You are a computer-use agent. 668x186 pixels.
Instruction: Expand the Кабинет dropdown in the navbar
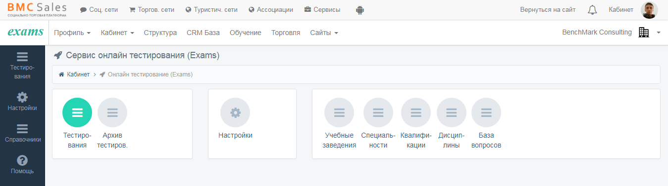point(117,33)
